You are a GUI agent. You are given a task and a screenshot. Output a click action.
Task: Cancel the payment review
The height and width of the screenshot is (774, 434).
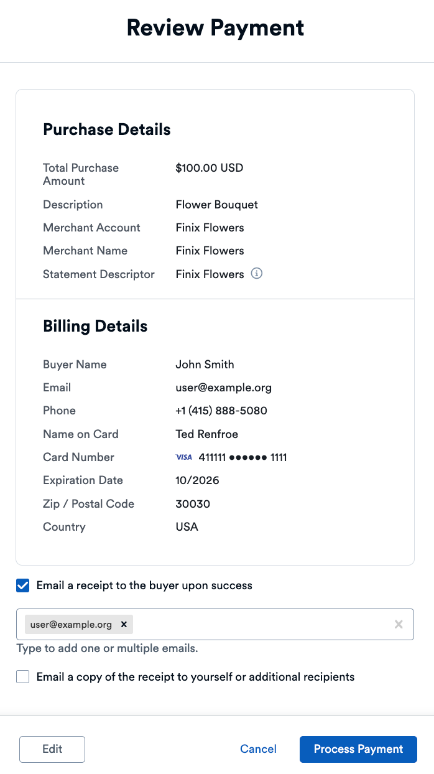click(258, 749)
